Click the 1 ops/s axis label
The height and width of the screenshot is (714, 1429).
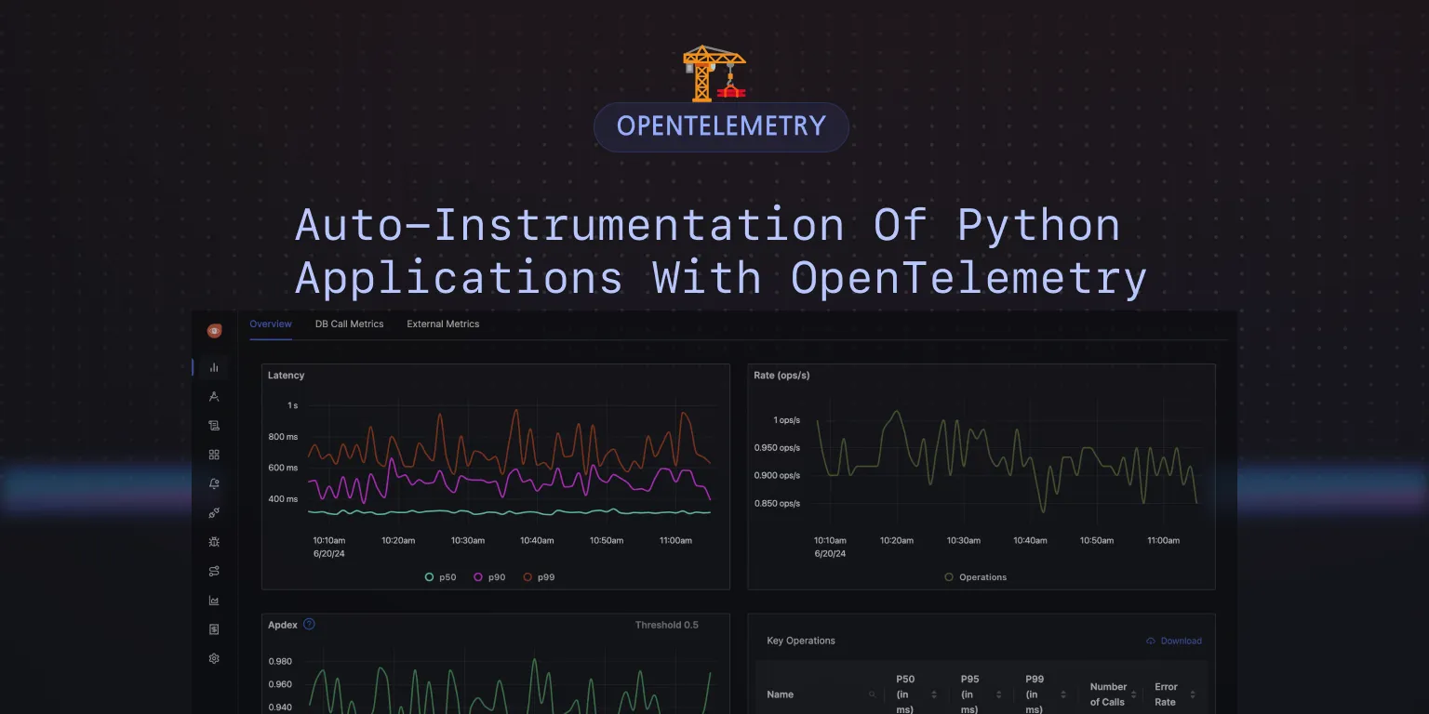click(x=786, y=420)
